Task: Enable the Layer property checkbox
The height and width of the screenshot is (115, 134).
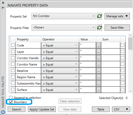Action: click(13, 51)
